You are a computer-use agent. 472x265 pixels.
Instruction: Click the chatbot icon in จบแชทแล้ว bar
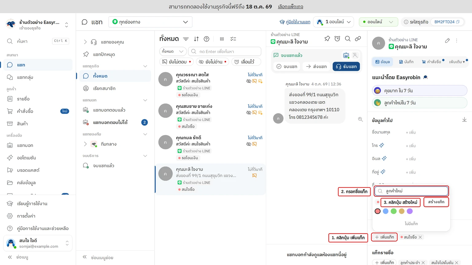(346, 55)
